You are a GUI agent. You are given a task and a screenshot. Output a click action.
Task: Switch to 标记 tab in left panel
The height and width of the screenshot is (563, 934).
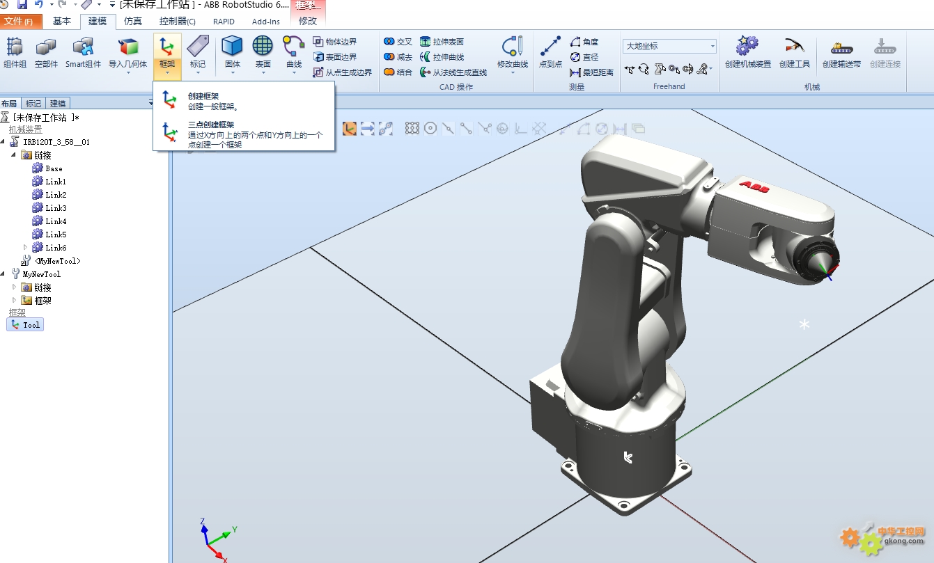pos(33,103)
